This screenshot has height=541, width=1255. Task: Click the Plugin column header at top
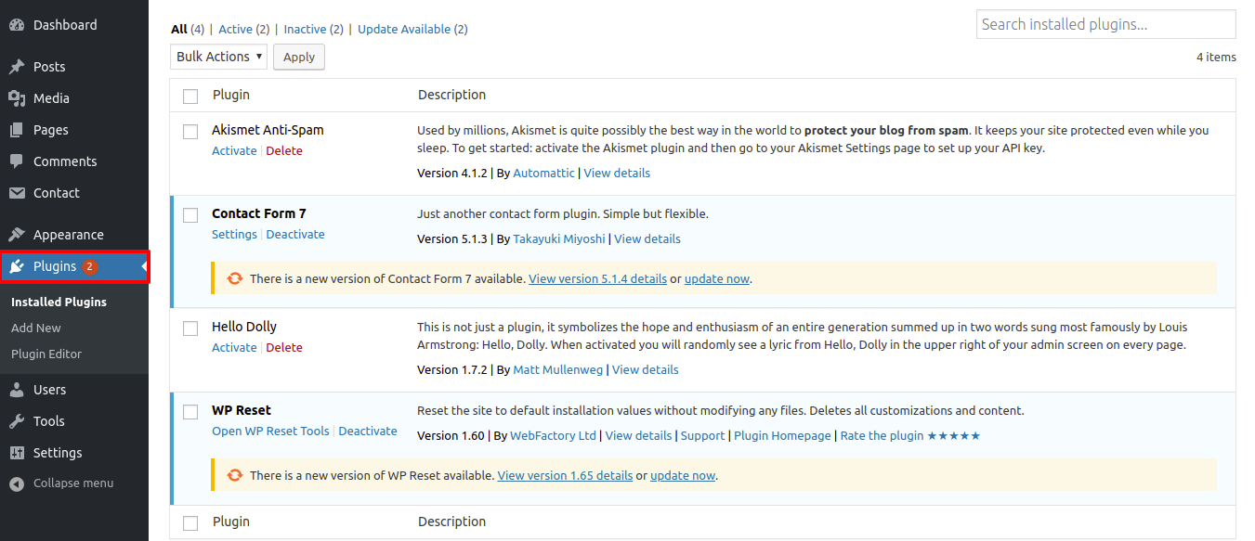pos(230,95)
